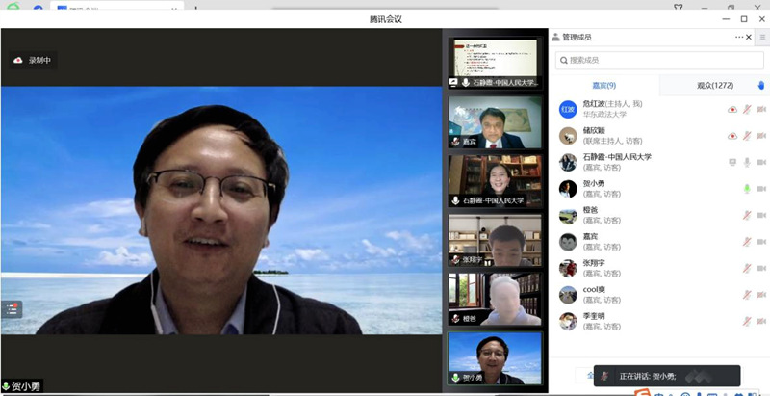Select the shared screen thumbnail of 石静霞

coord(495,64)
